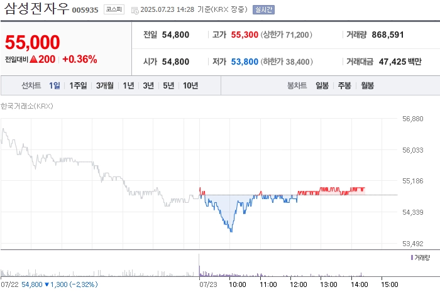Show the 3년 line chart
The image size is (440, 292).
click(148, 85)
